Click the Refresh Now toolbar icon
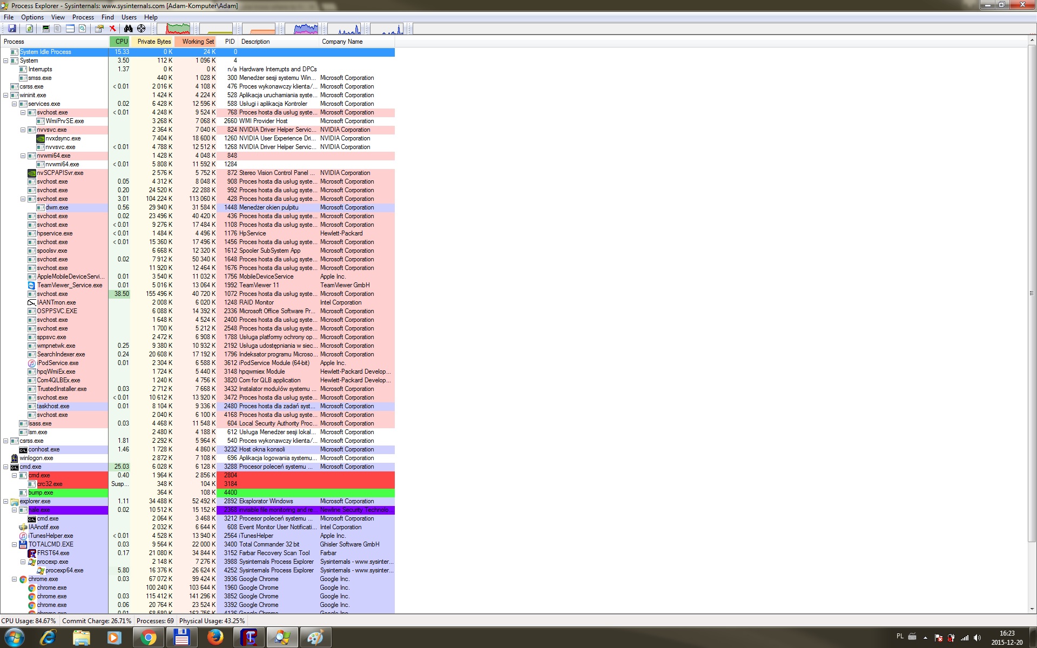Image resolution: width=1037 pixels, height=648 pixels. click(30, 29)
